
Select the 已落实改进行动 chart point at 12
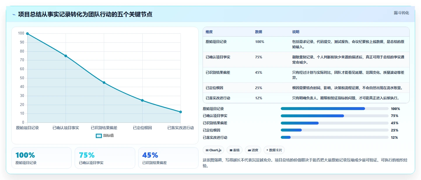point(180,112)
